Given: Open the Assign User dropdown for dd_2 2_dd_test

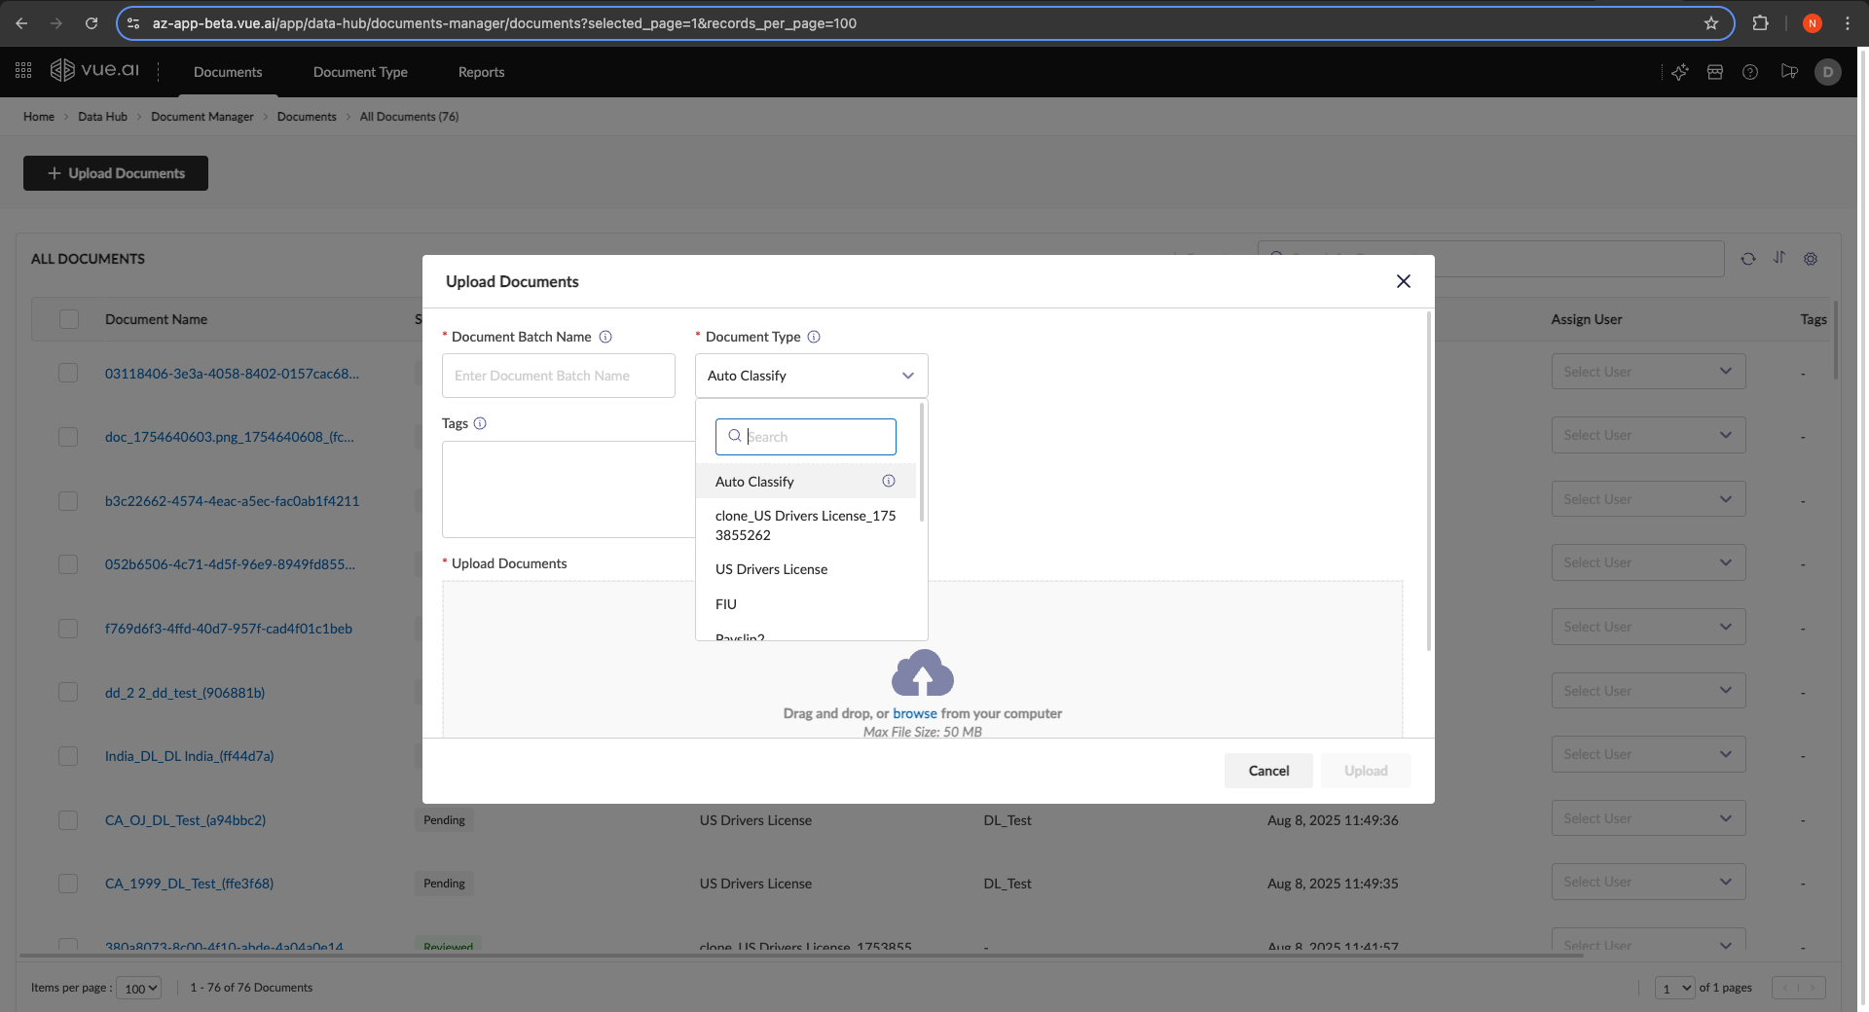Looking at the screenshot, I should (x=1647, y=690).
